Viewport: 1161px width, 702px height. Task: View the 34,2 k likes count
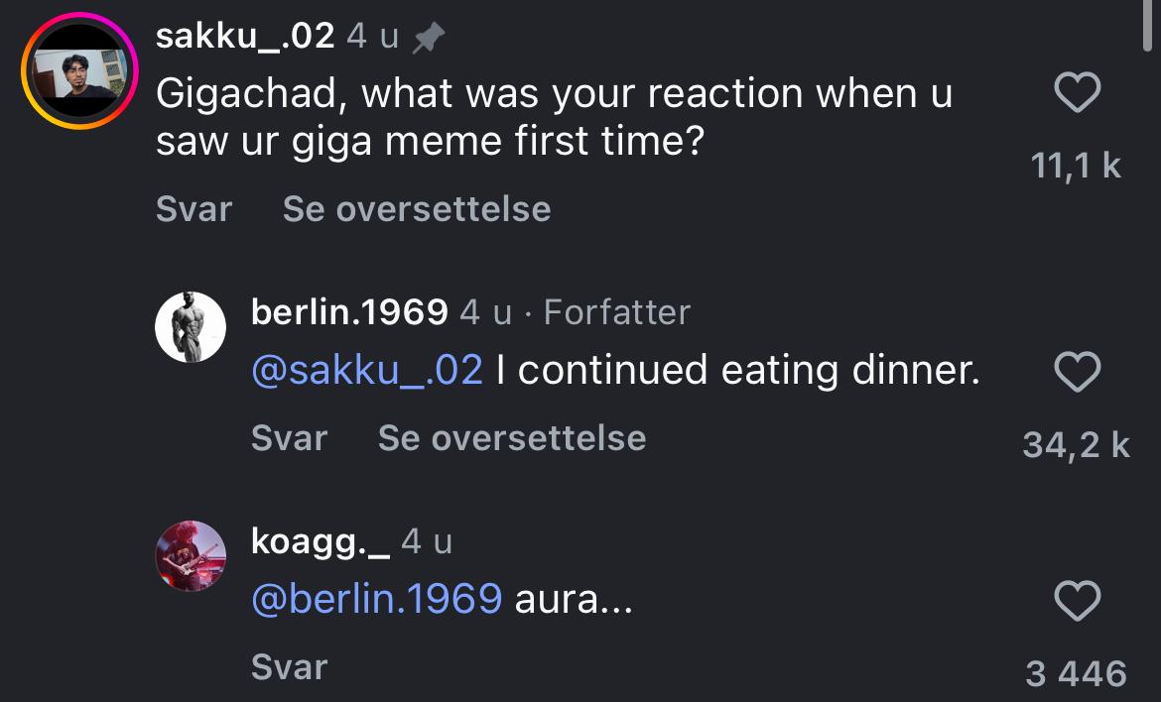coord(1076,445)
